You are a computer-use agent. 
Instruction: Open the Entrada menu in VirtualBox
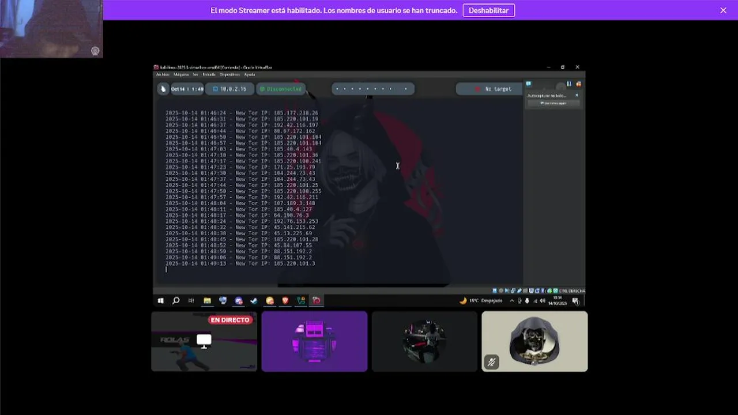(209, 74)
